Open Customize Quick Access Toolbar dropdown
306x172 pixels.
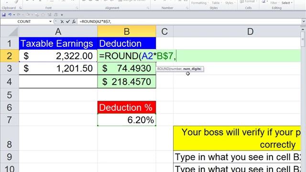[62, 15]
